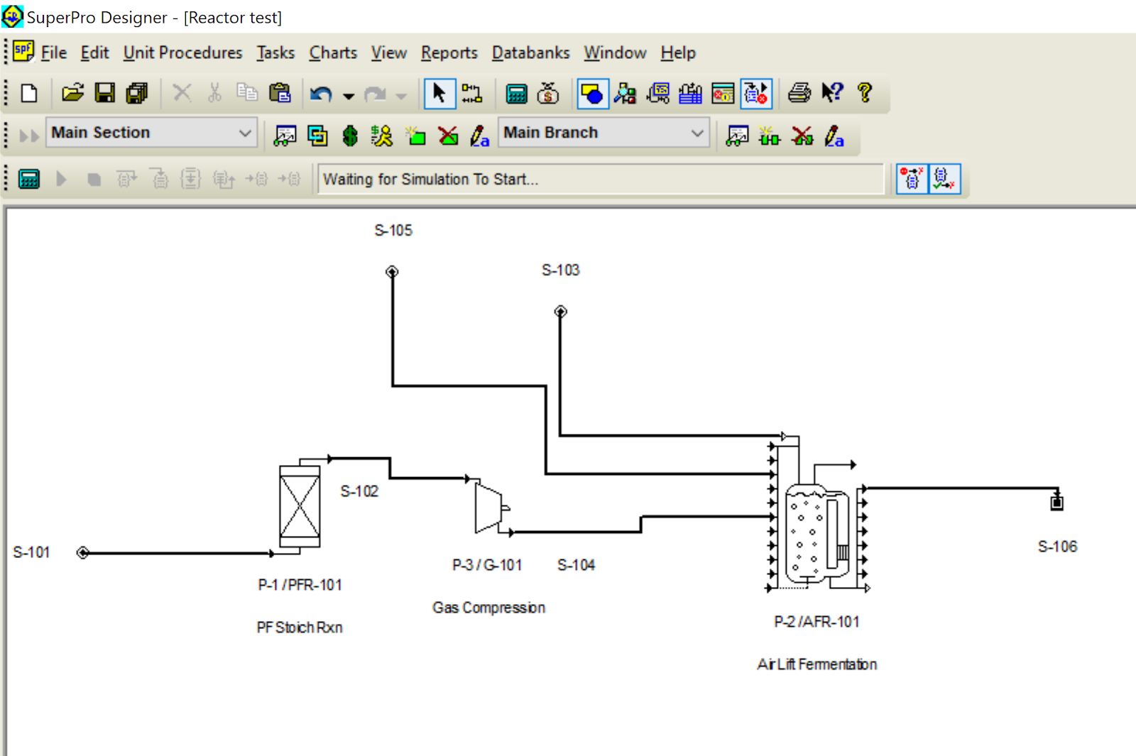
Task: Open an existing file with folder icon
Action: coord(72,93)
